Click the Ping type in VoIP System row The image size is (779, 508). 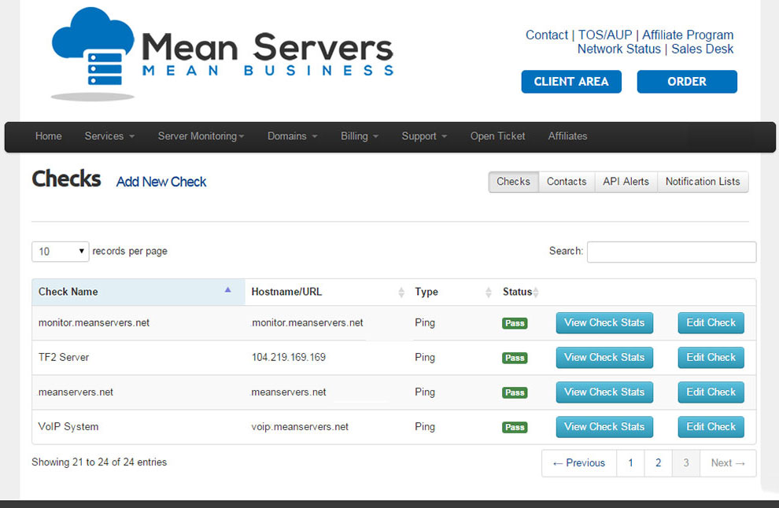point(425,427)
